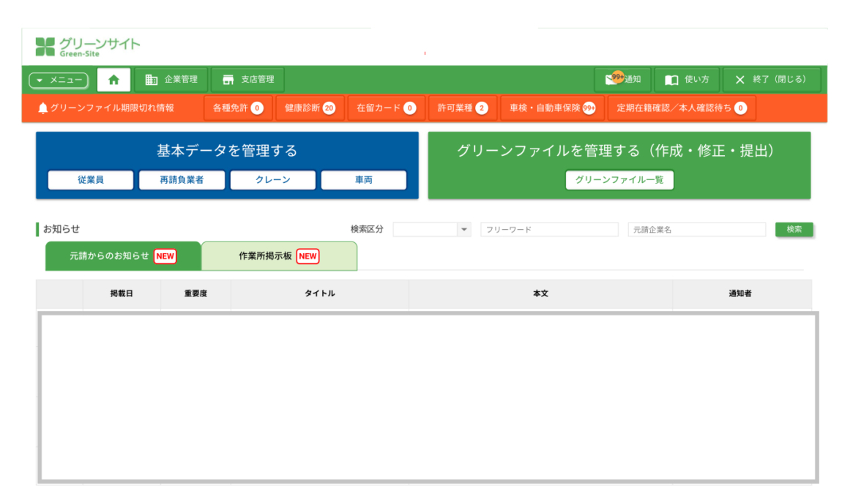Screen dimensions: 842x491
Task: Click the クレーン button
Action: tap(272, 180)
